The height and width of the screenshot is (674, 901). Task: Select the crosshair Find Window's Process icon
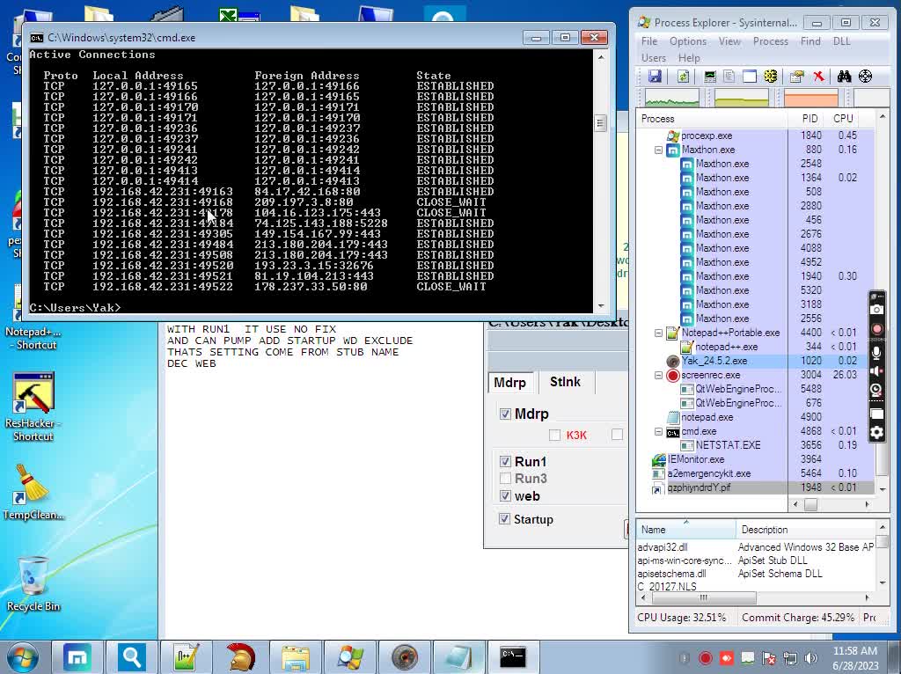click(866, 77)
